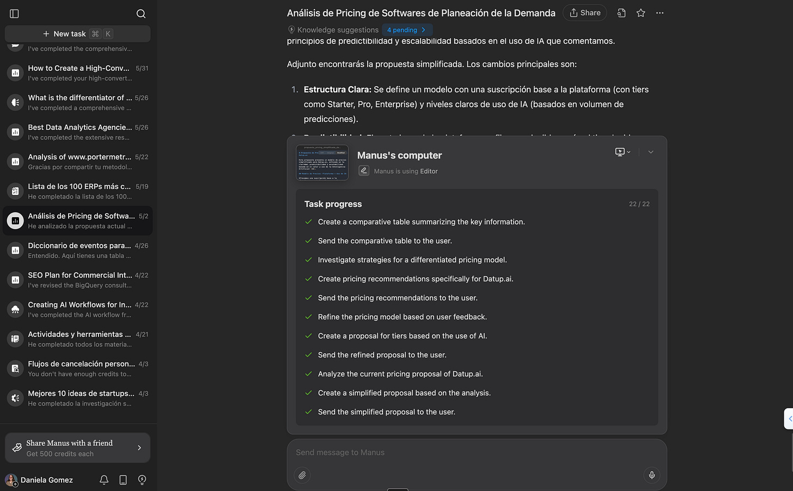
Task: Open Manus's computer preview thumbnail
Action: coord(322,162)
